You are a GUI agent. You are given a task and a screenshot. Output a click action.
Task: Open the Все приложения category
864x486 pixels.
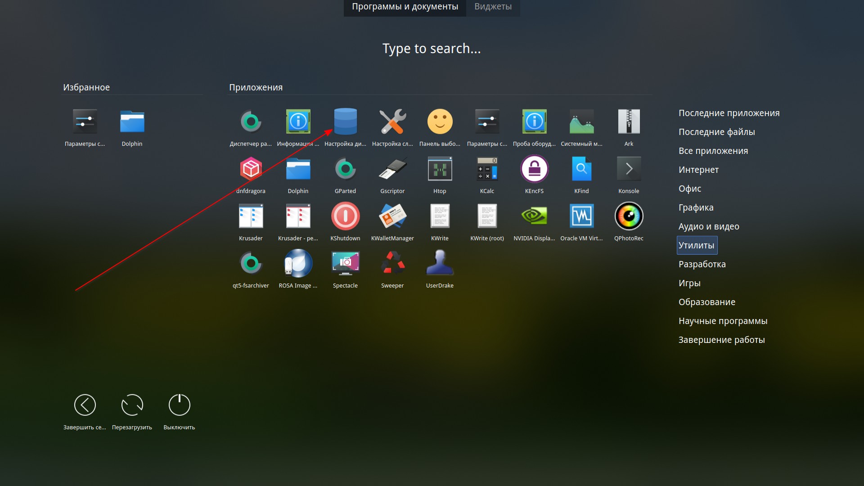pos(713,151)
